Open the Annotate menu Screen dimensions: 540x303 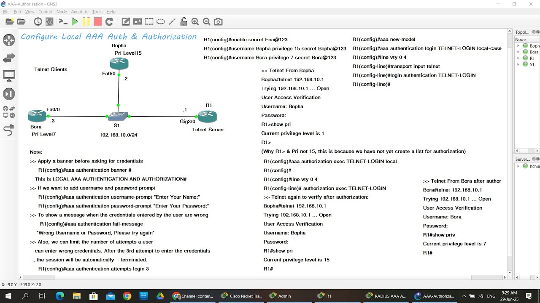(x=80, y=12)
